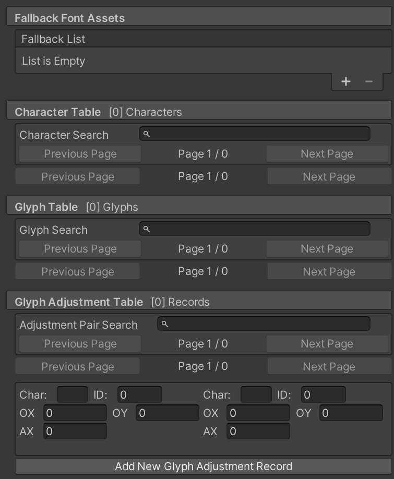This screenshot has width=394, height=479.
Task: Click the first Char input box
Action: point(73,394)
